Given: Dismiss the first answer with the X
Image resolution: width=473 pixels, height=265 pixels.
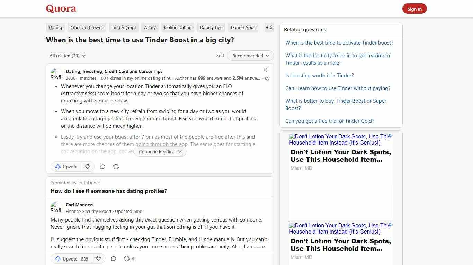Looking at the screenshot, I should pos(265,70).
